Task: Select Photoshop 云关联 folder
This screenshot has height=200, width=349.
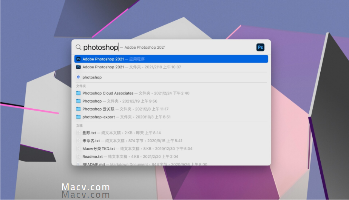Action: (171, 109)
